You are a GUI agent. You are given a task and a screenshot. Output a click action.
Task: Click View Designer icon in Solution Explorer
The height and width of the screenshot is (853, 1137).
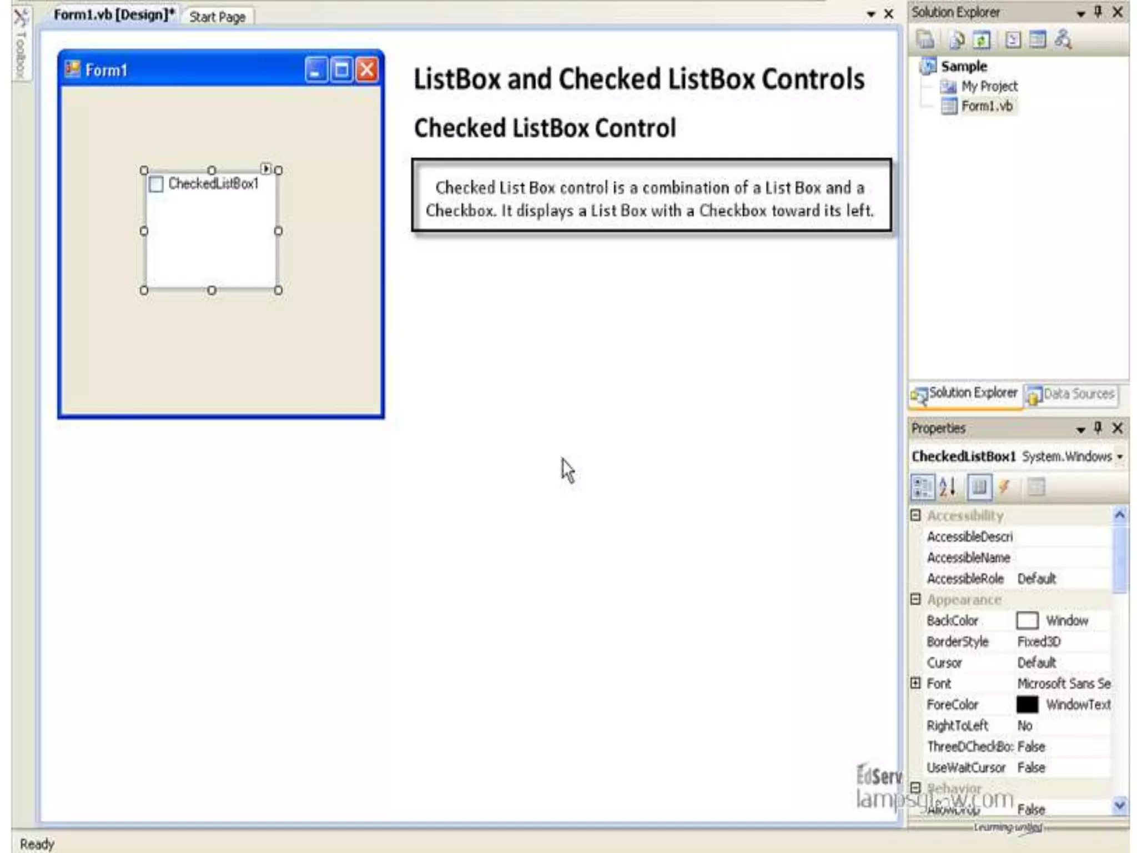tap(1037, 39)
